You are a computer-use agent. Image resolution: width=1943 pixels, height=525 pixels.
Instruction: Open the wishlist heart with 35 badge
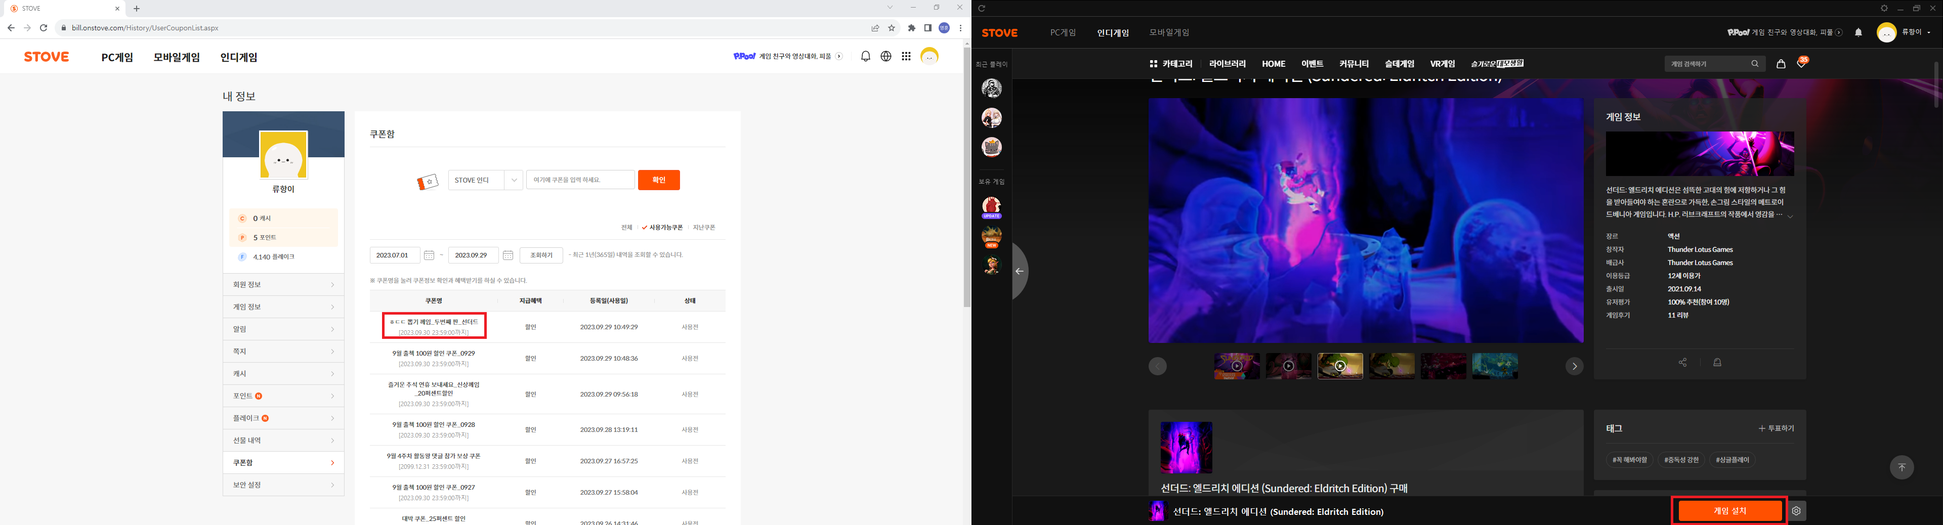1801,64
